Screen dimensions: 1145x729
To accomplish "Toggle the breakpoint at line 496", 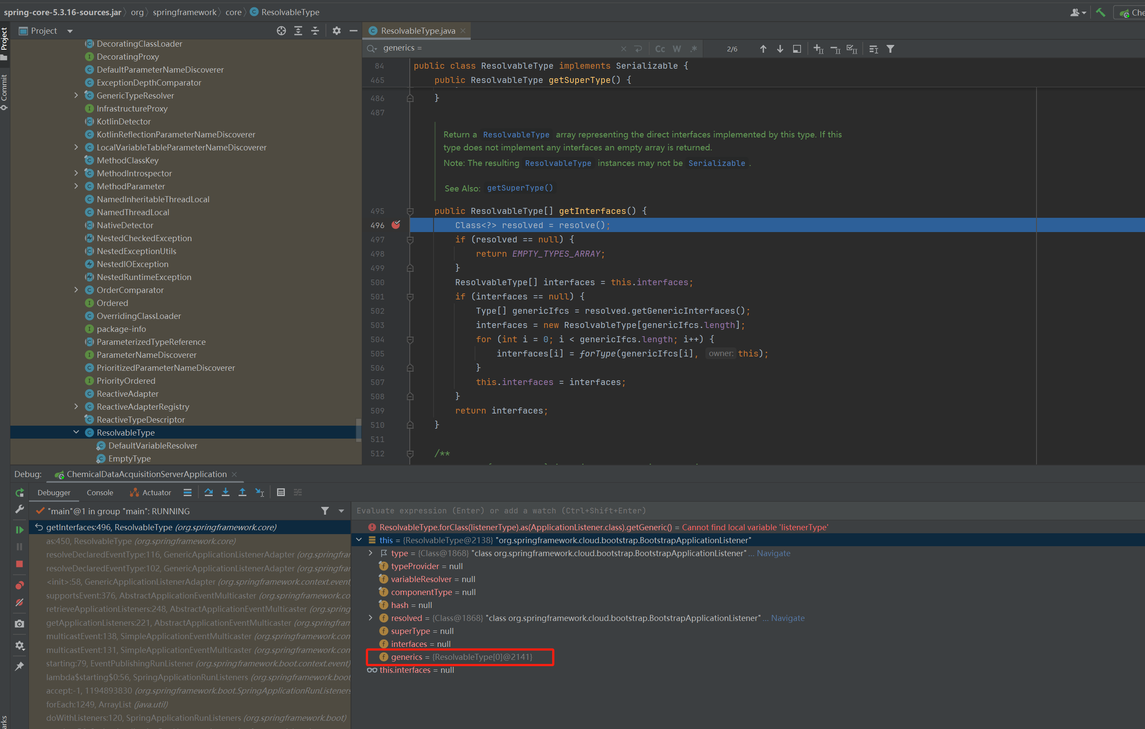I will tap(395, 225).
